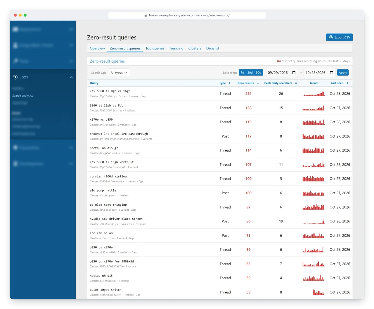Click zero-results count 69 for b850 vs x870e
Image resolution: width=374 pixels, height=309 pixels.
click(248, 250)
